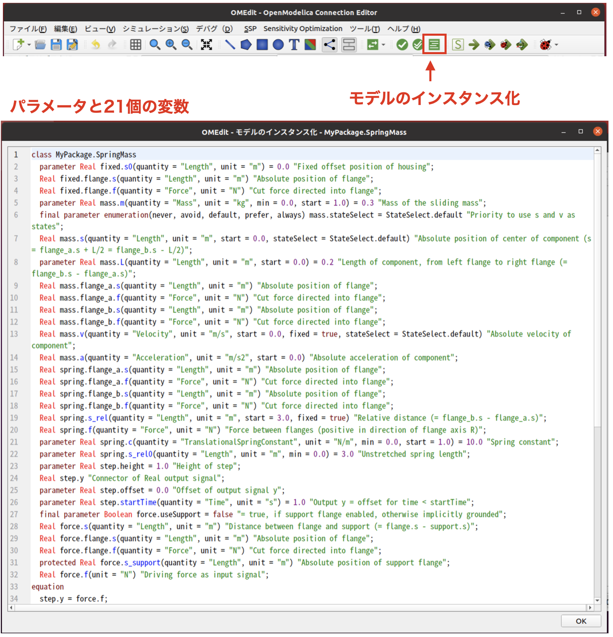Screen dimensions: 613x637
Task: Open the ladybug debug dropdown arrow
Action: point(556,45)
